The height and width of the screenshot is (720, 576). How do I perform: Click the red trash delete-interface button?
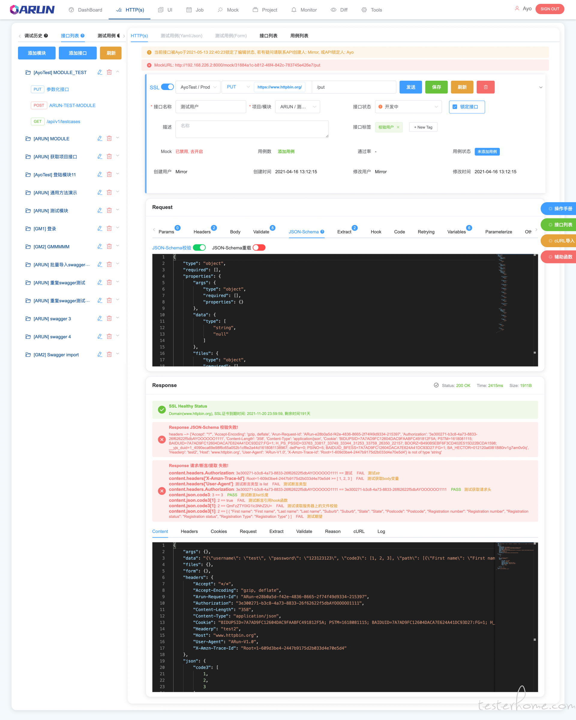point(485,87)
